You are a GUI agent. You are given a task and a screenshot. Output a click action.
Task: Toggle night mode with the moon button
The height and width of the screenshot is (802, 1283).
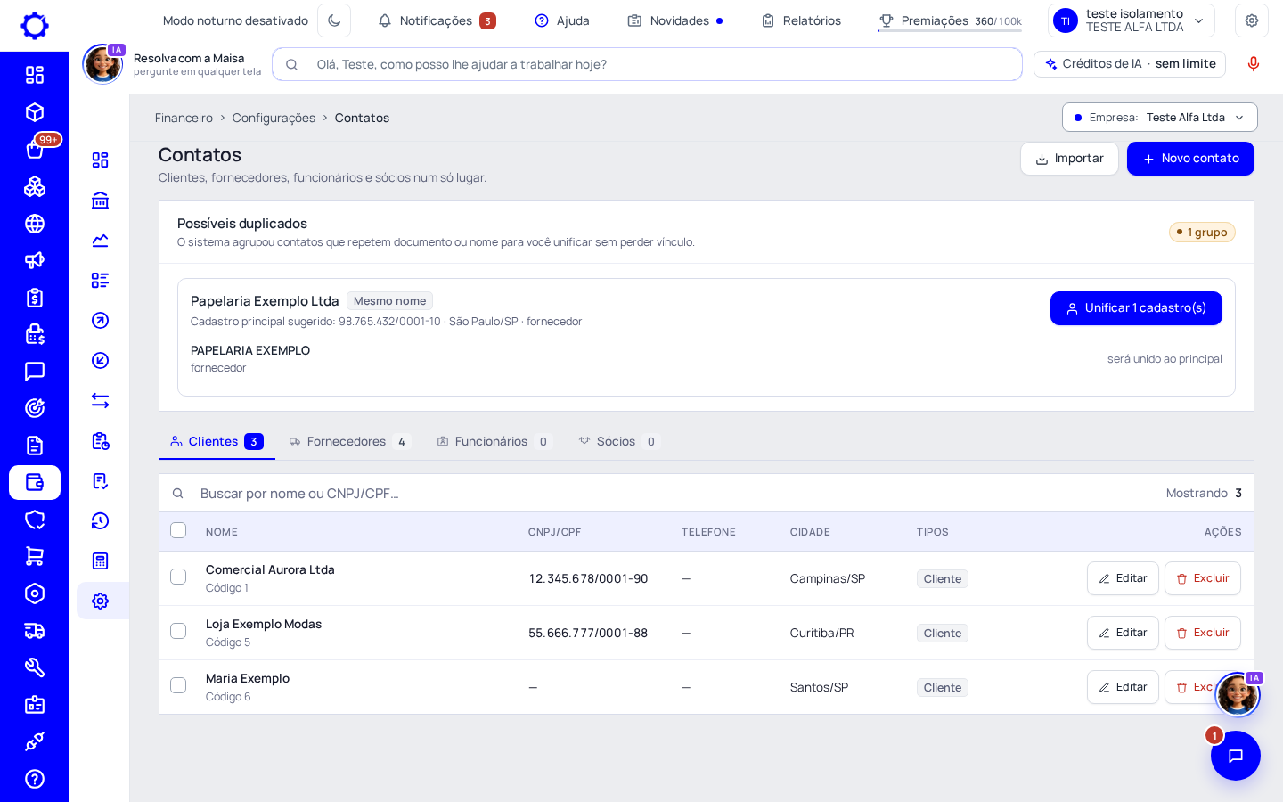click(334, 20)
